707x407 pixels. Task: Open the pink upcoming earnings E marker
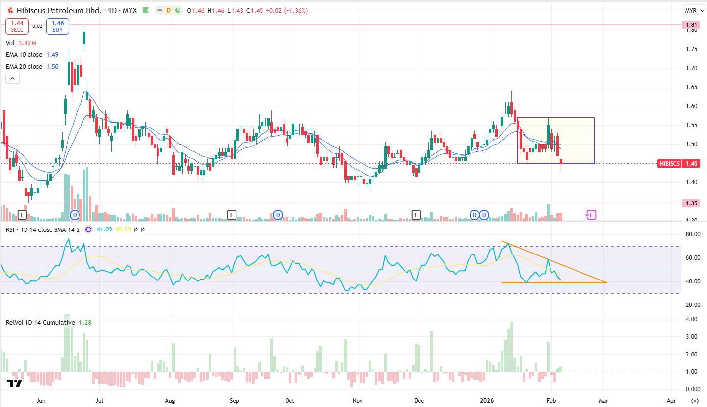(591, 215)
